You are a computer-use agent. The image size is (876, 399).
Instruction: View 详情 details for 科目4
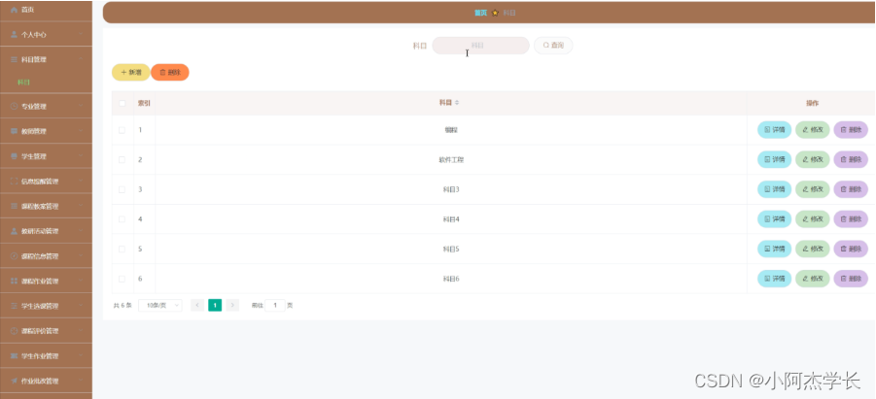774,219
